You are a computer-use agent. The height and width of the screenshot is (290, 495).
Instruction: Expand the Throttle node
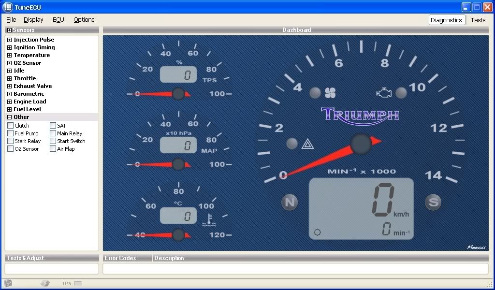pyautogui.click(x=10, y=79)
